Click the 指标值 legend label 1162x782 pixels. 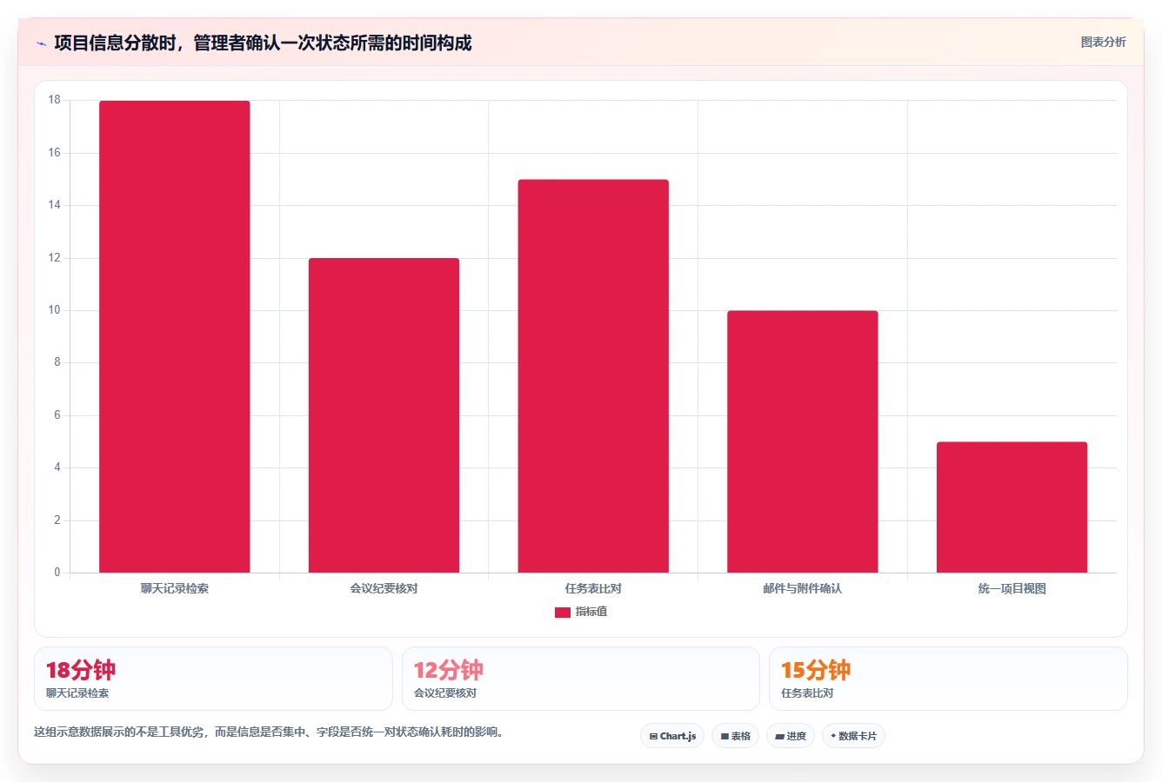[x=591, y=612]
